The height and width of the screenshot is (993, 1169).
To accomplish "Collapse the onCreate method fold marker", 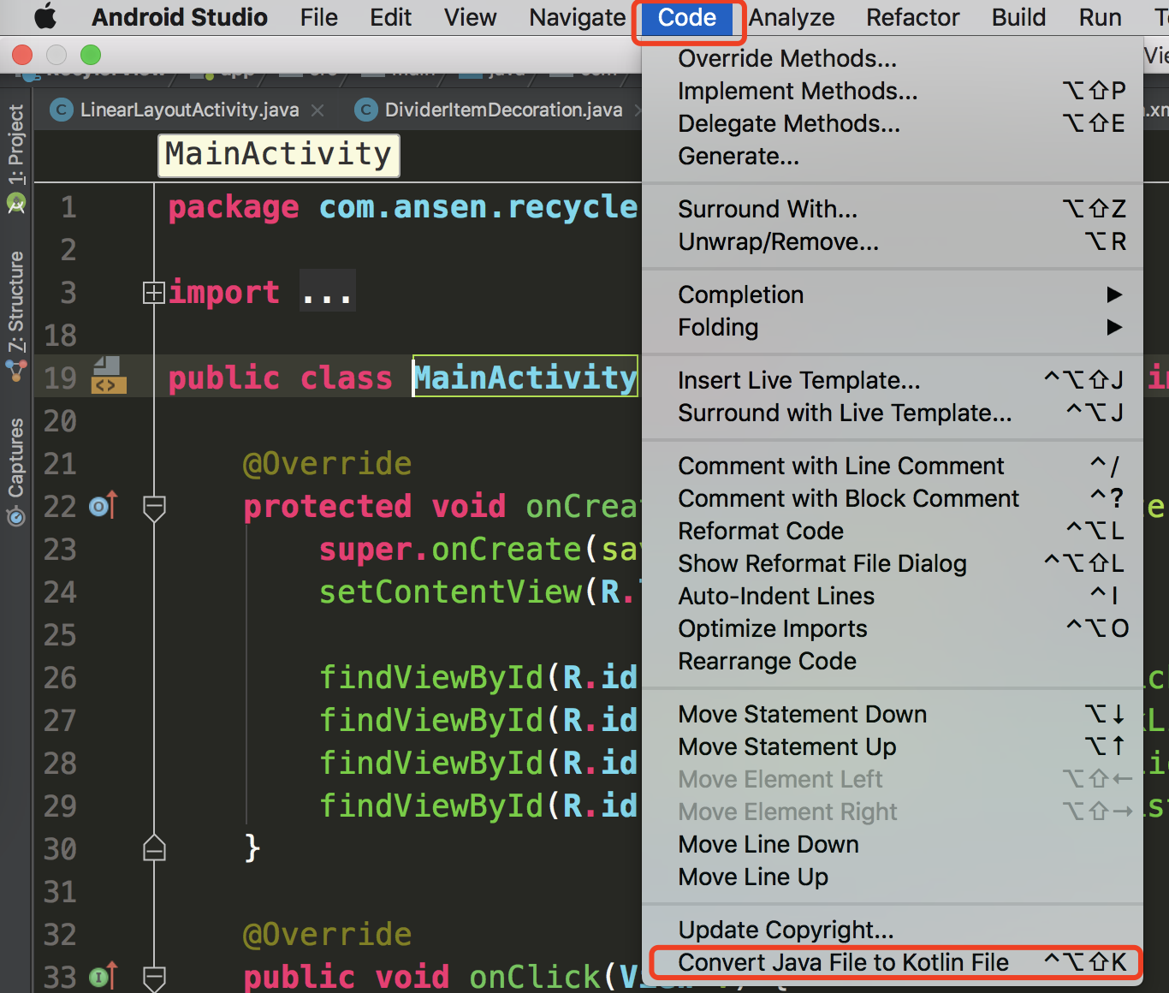I will click(154, 508).
